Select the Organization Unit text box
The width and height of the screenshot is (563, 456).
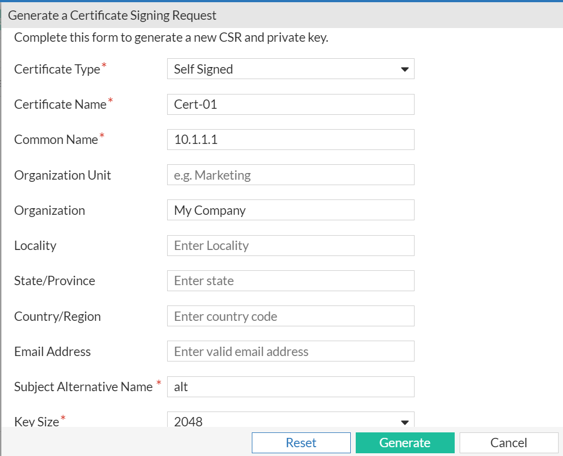click(290, 175)
